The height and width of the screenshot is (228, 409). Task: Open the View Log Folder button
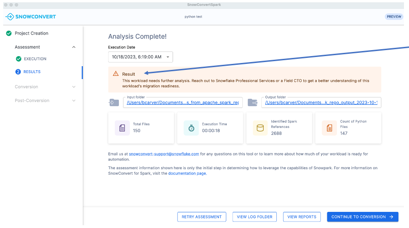254,217
